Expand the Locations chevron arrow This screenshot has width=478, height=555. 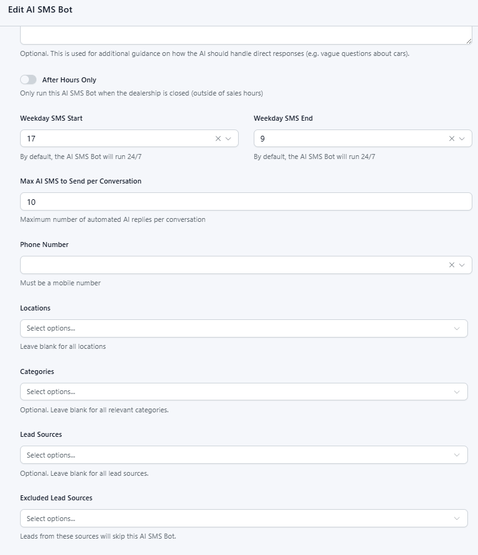pos(457,329)
